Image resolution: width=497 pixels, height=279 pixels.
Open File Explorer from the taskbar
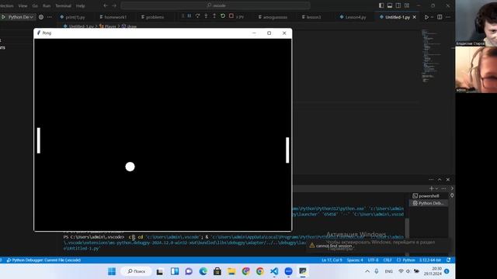(231, 271)
